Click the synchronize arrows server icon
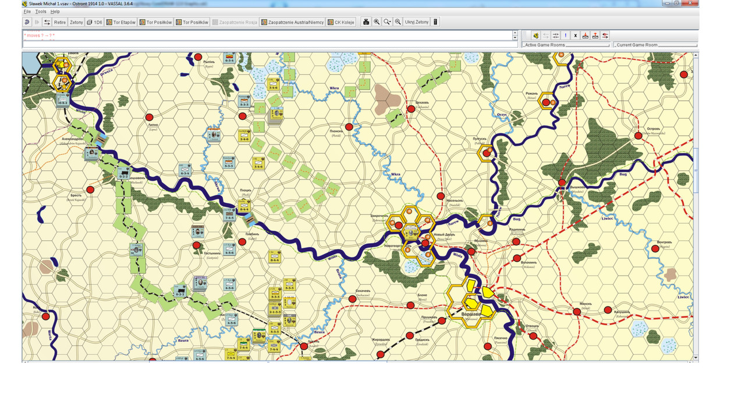The image size is (745, 403). coord(556,35)
